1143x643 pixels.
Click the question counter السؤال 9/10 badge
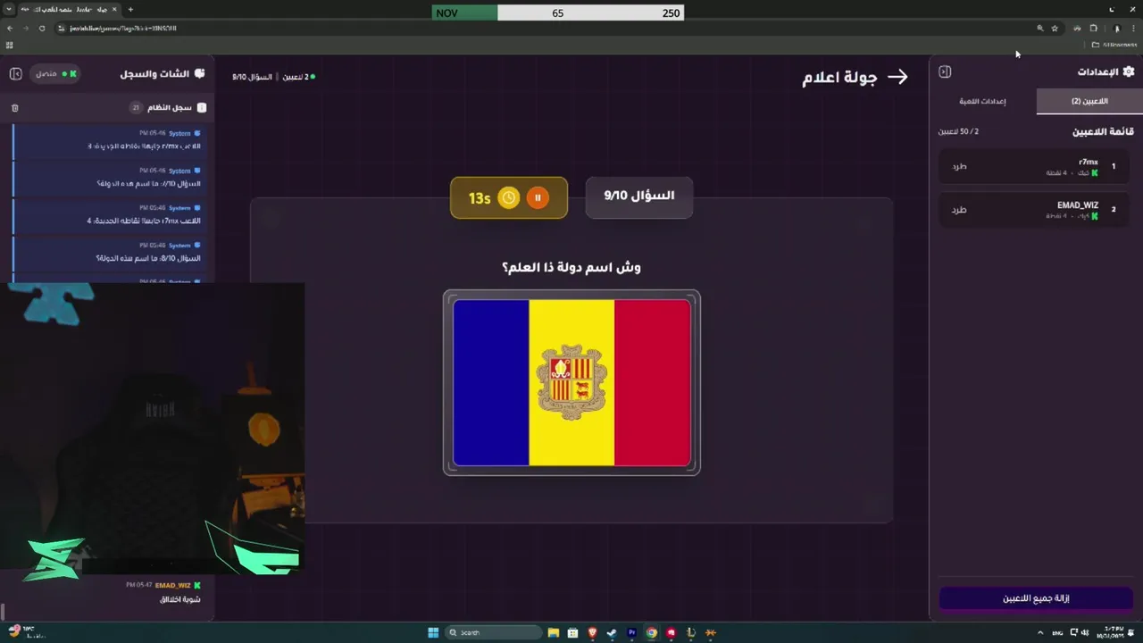point(639,196)
